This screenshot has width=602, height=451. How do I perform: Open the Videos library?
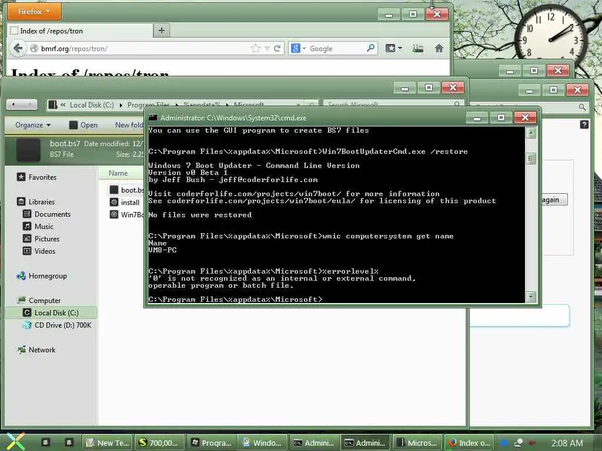pyautogui.click(x=39, y=251)
